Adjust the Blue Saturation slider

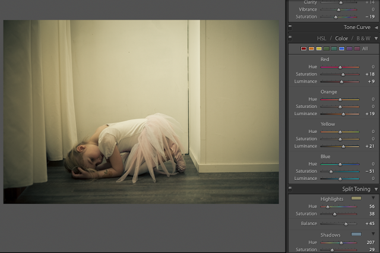(331, 172)
